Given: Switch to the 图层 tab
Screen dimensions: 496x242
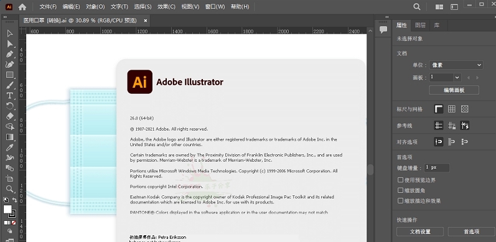Looking at the screenshot, I should click(x=420, y=26).
